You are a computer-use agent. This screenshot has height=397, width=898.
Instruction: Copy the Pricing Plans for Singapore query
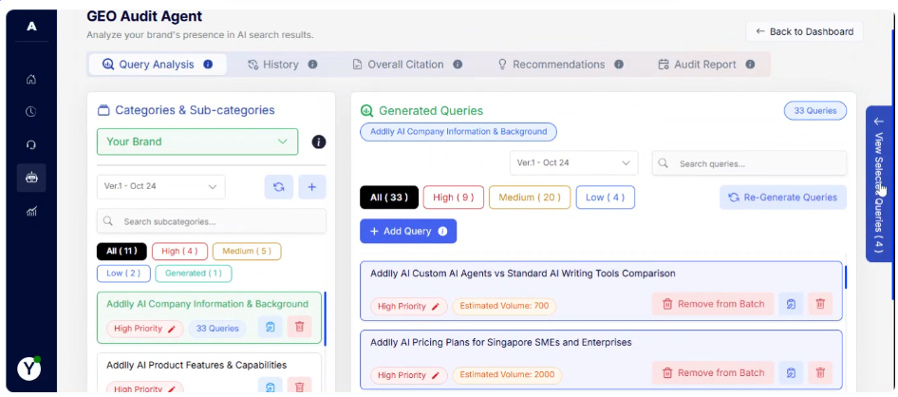(x=791, y=373)
